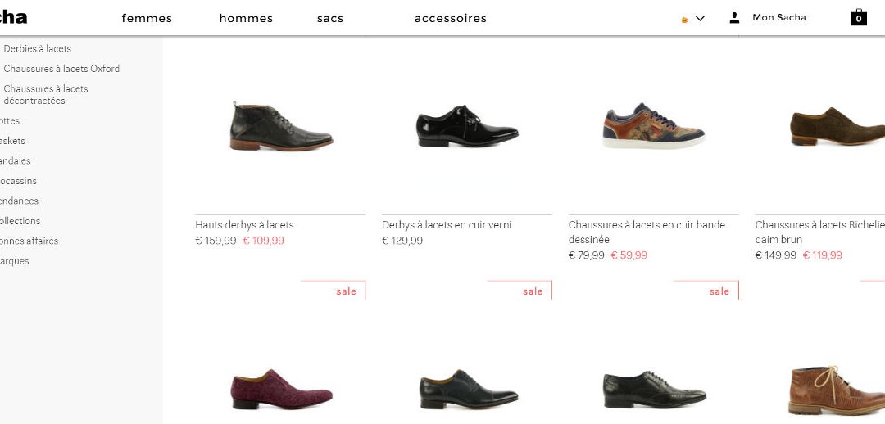Open the accessoires menu
This screenshot has width=885, height=424.
coord(450,18)
